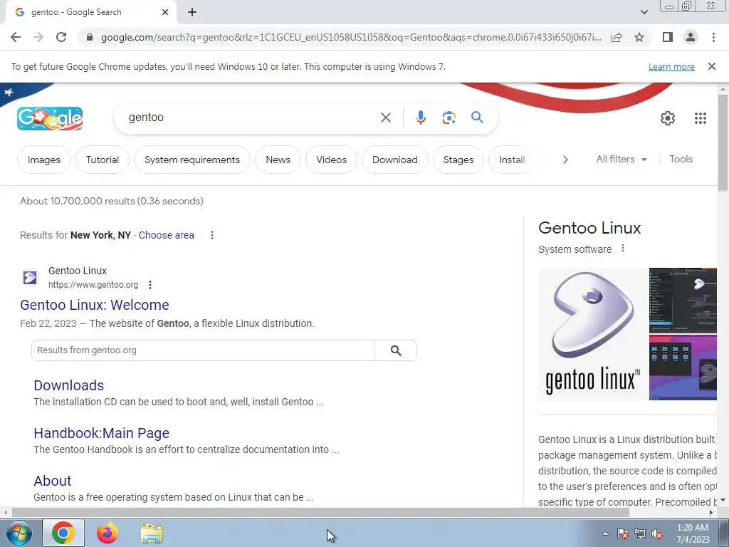Go back using the browser back arrow
The height and width of the screenshot is (547, 729).
pos(16,37)
